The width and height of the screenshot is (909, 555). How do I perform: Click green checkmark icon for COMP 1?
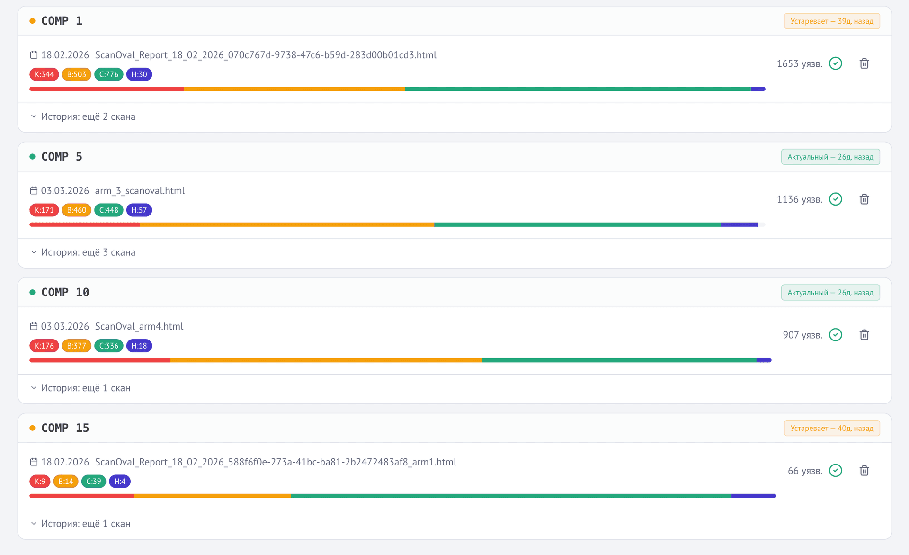[836, 63]
